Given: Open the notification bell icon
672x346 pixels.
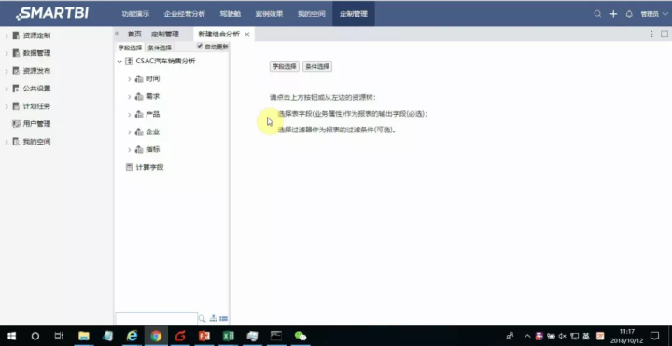Looking at the screenshot, I should click(x=629, y=14).
